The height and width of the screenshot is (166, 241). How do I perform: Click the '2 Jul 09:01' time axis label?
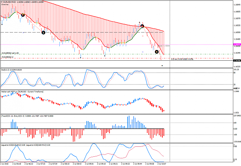(x=89, y=164)
